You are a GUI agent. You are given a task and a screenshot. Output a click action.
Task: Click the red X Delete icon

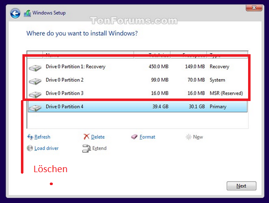coord(87,137)
